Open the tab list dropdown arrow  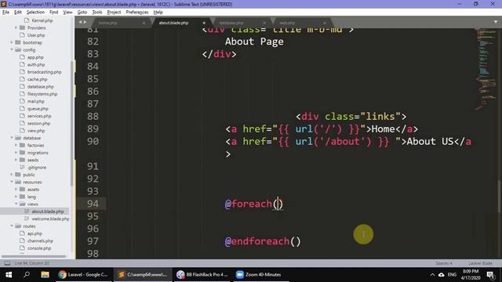click(x=496, y=22)
